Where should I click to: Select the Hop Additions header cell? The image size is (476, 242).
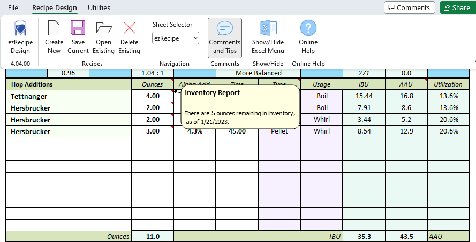(69, 84)
